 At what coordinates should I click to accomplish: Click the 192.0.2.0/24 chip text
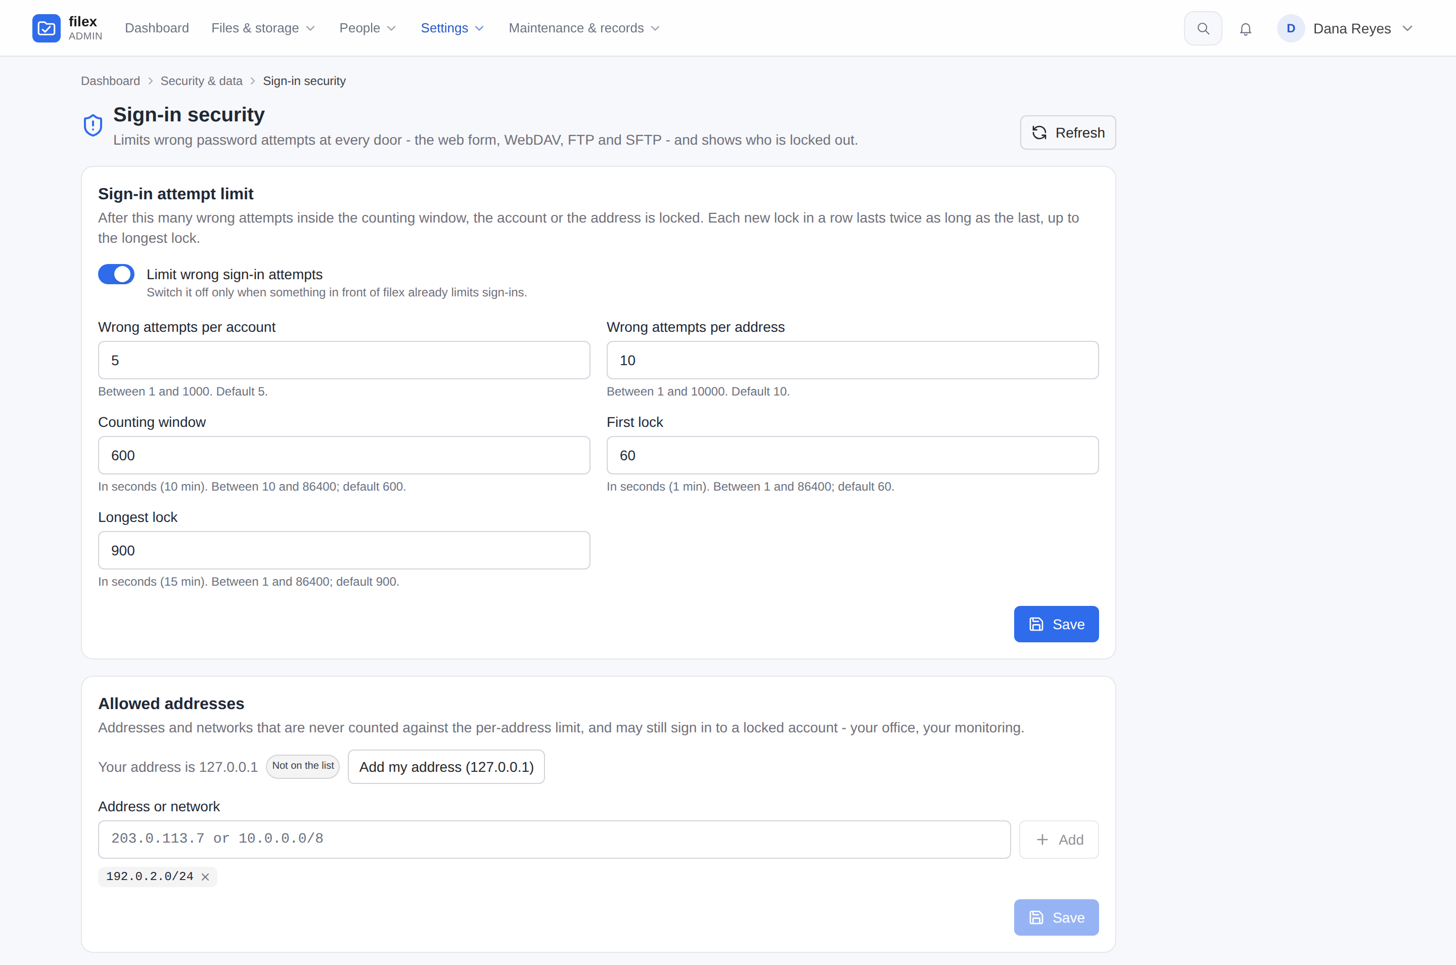pos(150,876)
